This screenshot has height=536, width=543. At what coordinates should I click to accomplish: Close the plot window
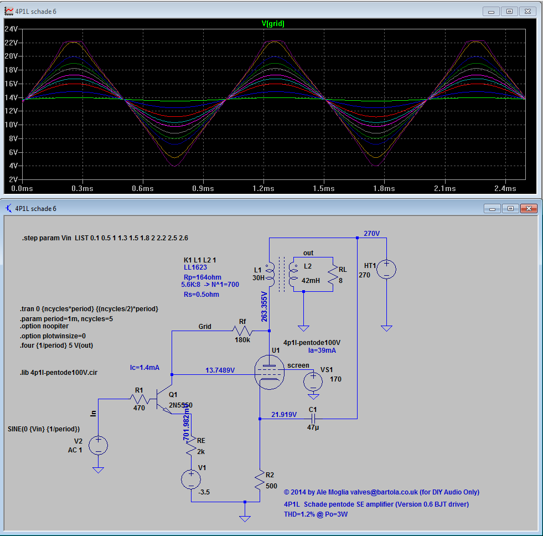click(x=528, y=12)
